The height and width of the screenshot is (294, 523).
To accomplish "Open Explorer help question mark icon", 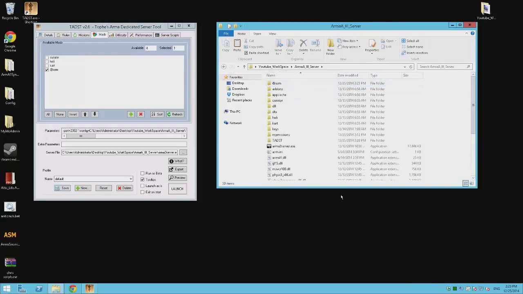I will pos(472,33).
